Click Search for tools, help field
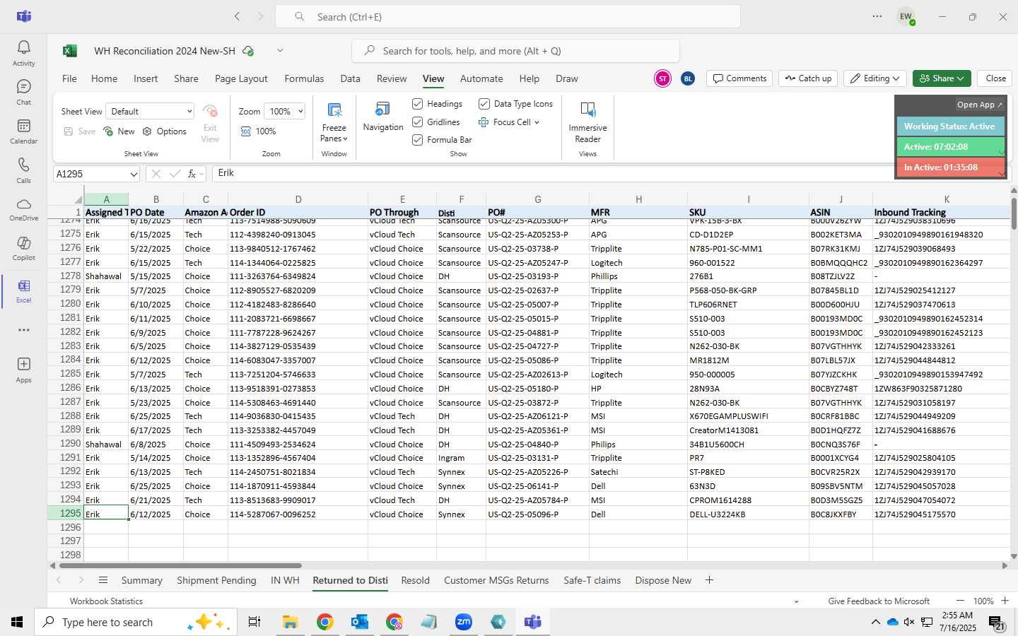Screen dimensions: 1018x636 tap(515, 51)
